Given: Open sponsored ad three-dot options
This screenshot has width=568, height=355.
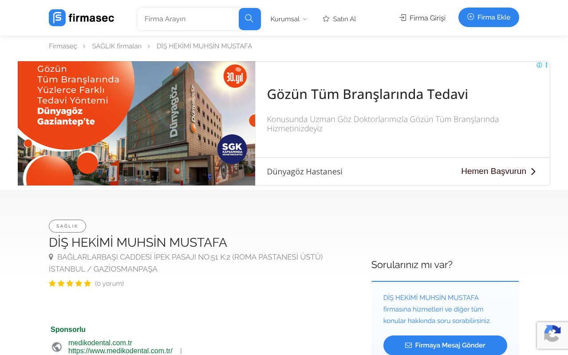Looking at the screenshot, I should pos(181,351).
